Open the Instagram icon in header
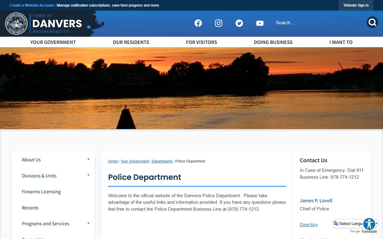 pos(219,23)
